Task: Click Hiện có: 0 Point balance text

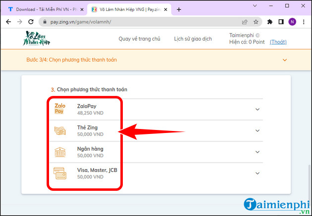Action: pyautogui.click(x=247, y=42)
